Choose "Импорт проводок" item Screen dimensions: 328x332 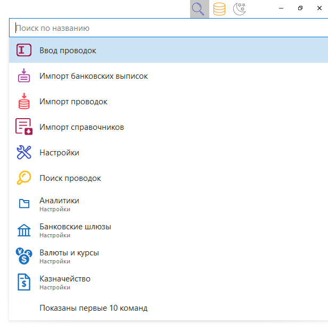pos(73,102)
